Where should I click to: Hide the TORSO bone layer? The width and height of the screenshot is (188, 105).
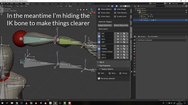click(x=99, y=49)
